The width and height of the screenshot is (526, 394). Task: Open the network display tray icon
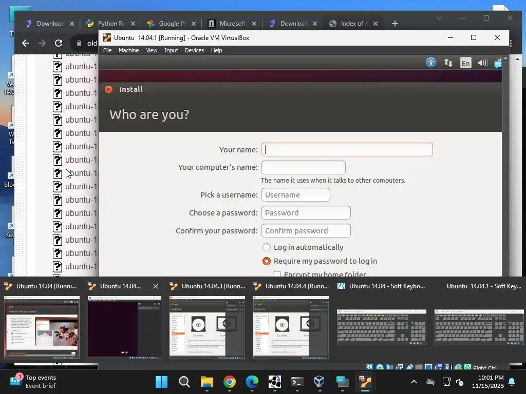coord(446,382)
